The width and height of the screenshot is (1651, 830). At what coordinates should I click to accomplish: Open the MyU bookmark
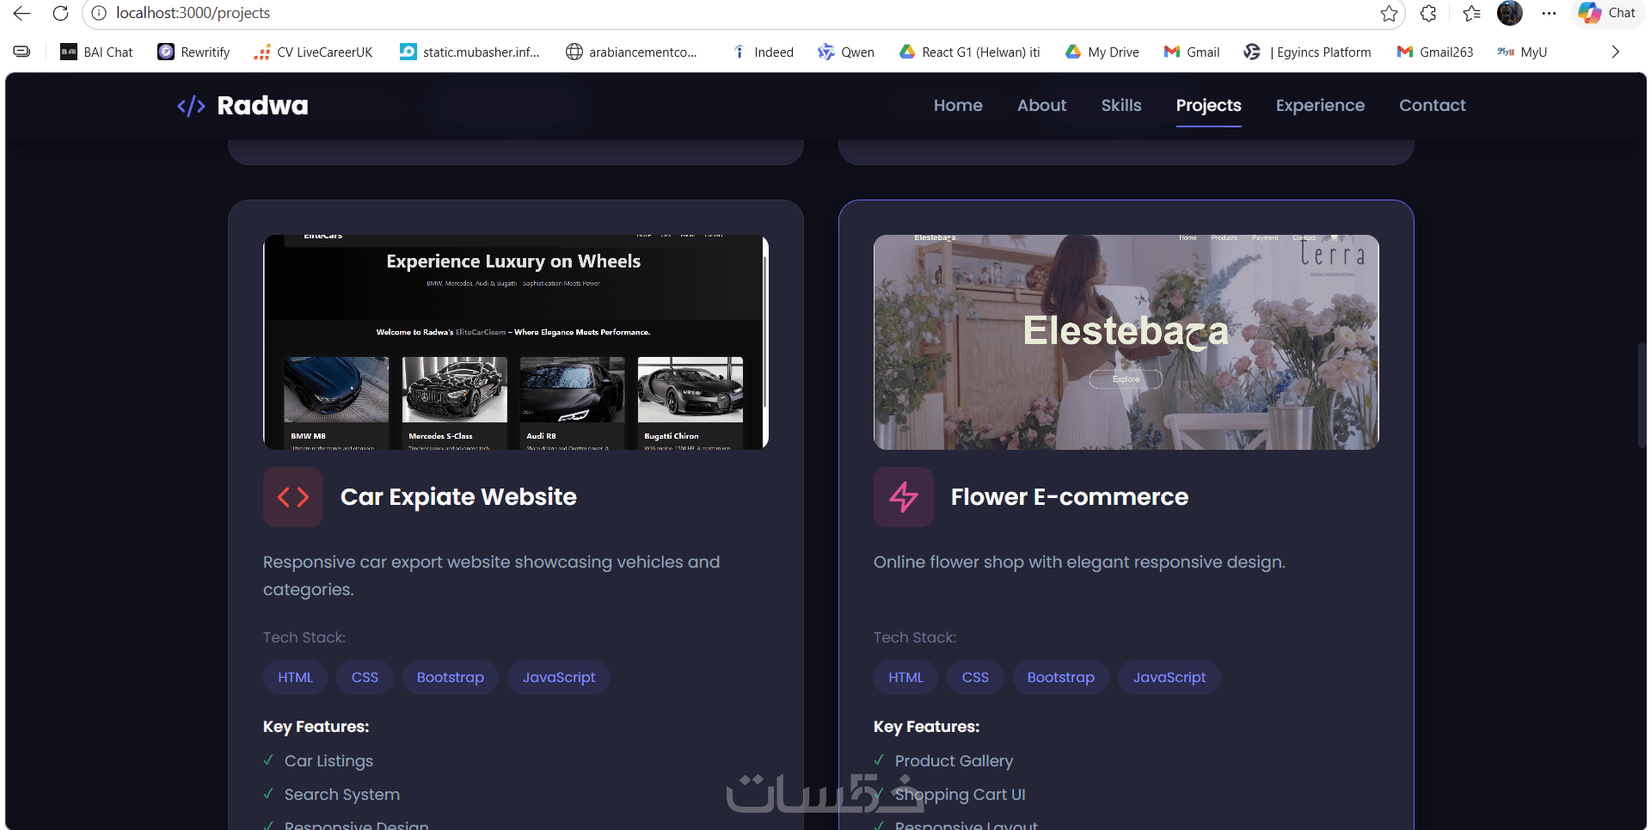click(x=1522, y=52)
